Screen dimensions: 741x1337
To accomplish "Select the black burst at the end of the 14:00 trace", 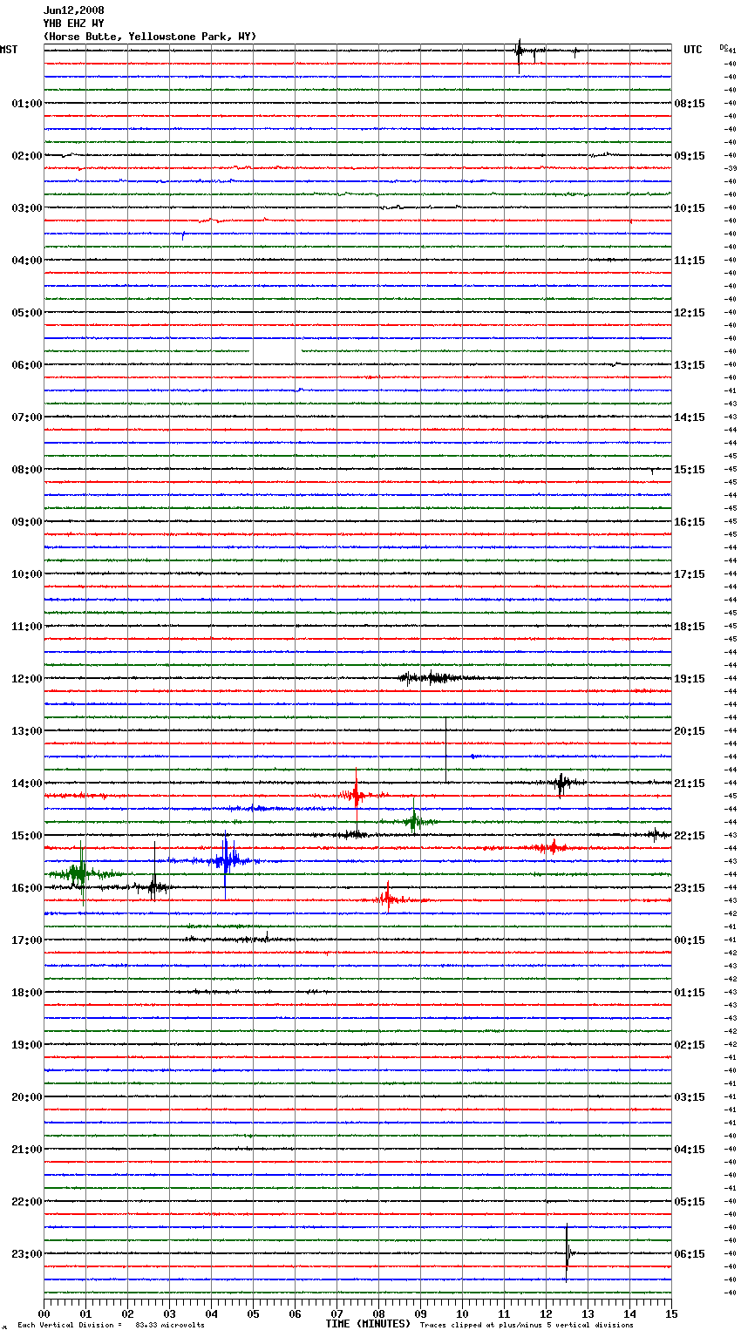I will (x=561, y=783).
